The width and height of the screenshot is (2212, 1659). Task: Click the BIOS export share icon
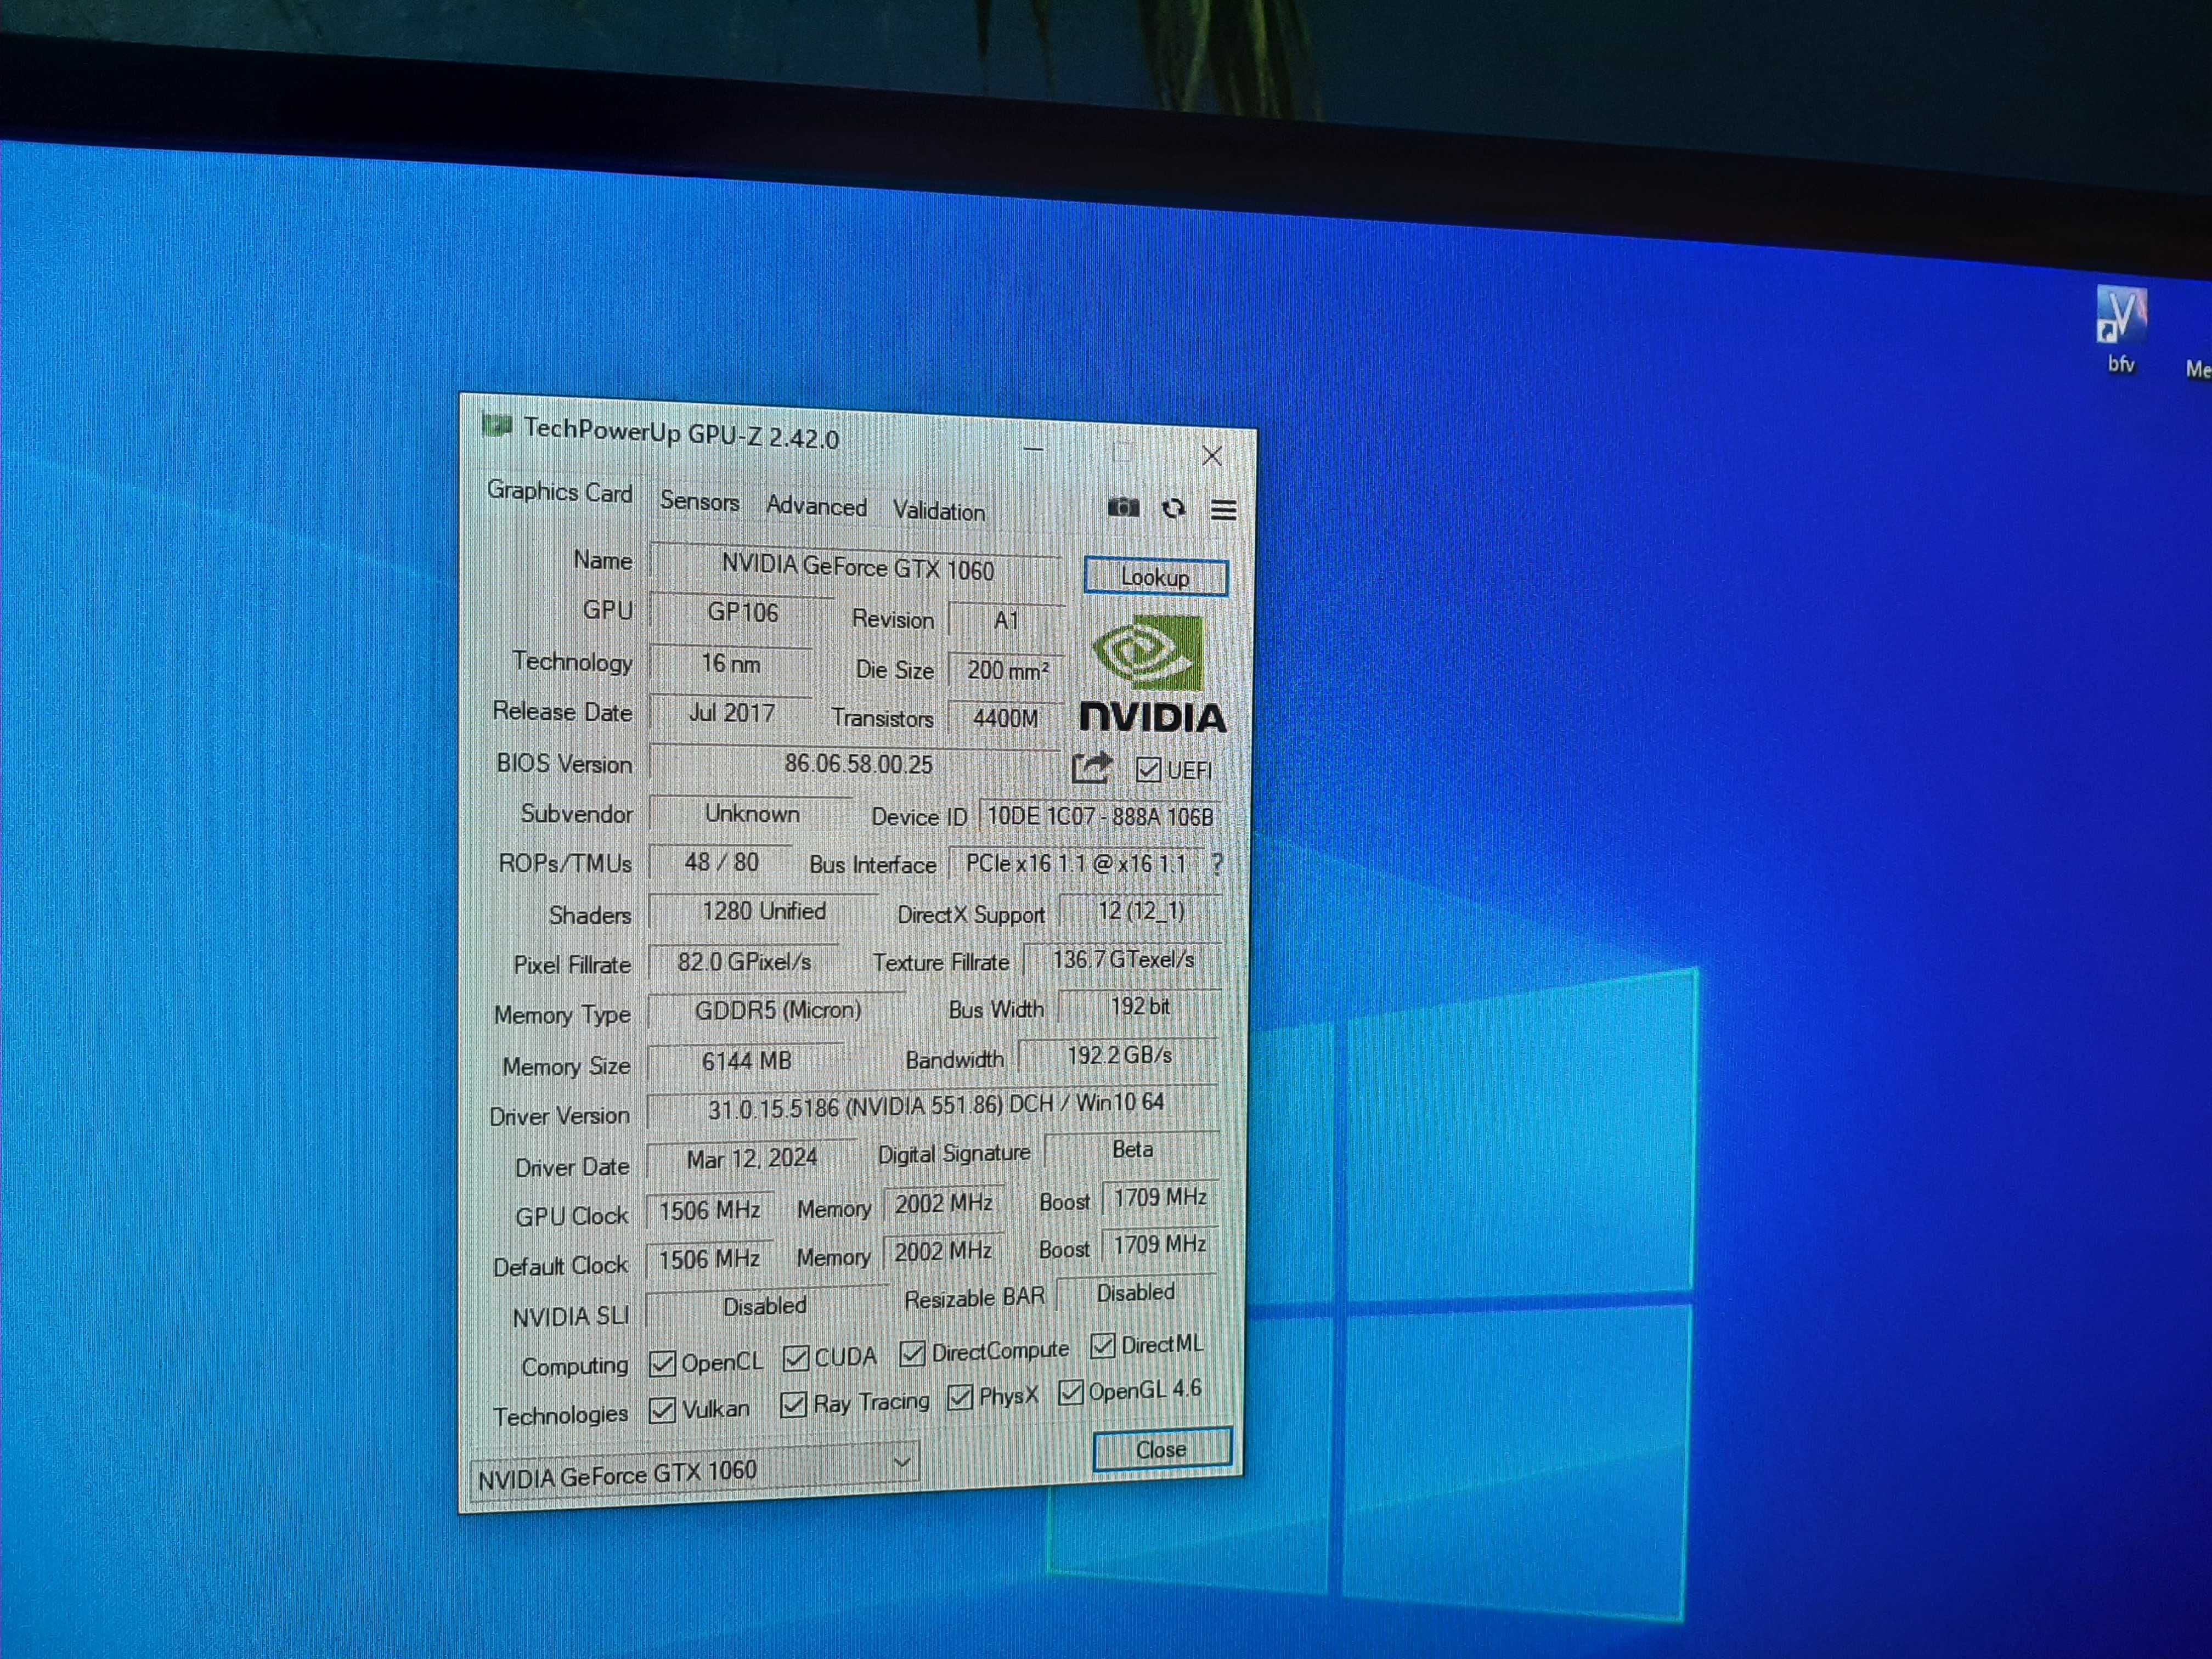pos(1091,767)
